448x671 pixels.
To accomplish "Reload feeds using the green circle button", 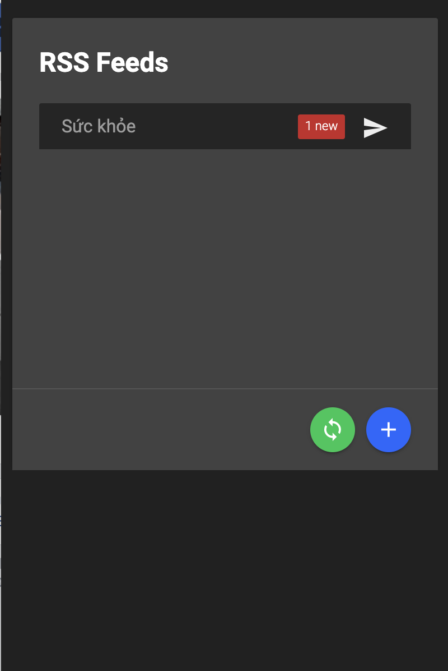I will (x=333, y=430).
